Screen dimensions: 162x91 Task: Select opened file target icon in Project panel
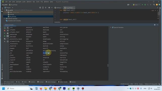(x=40, y=8)
